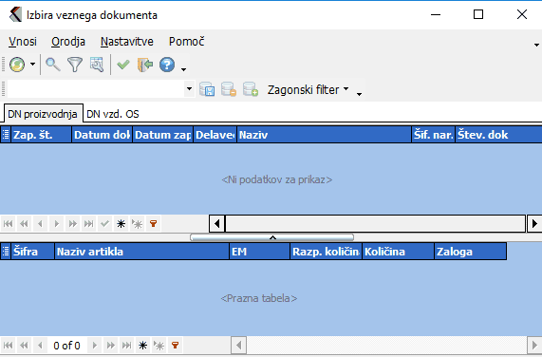Click the magnifier search icon
The width and height of the screenshot is (542, 357).
coord(53,65)
